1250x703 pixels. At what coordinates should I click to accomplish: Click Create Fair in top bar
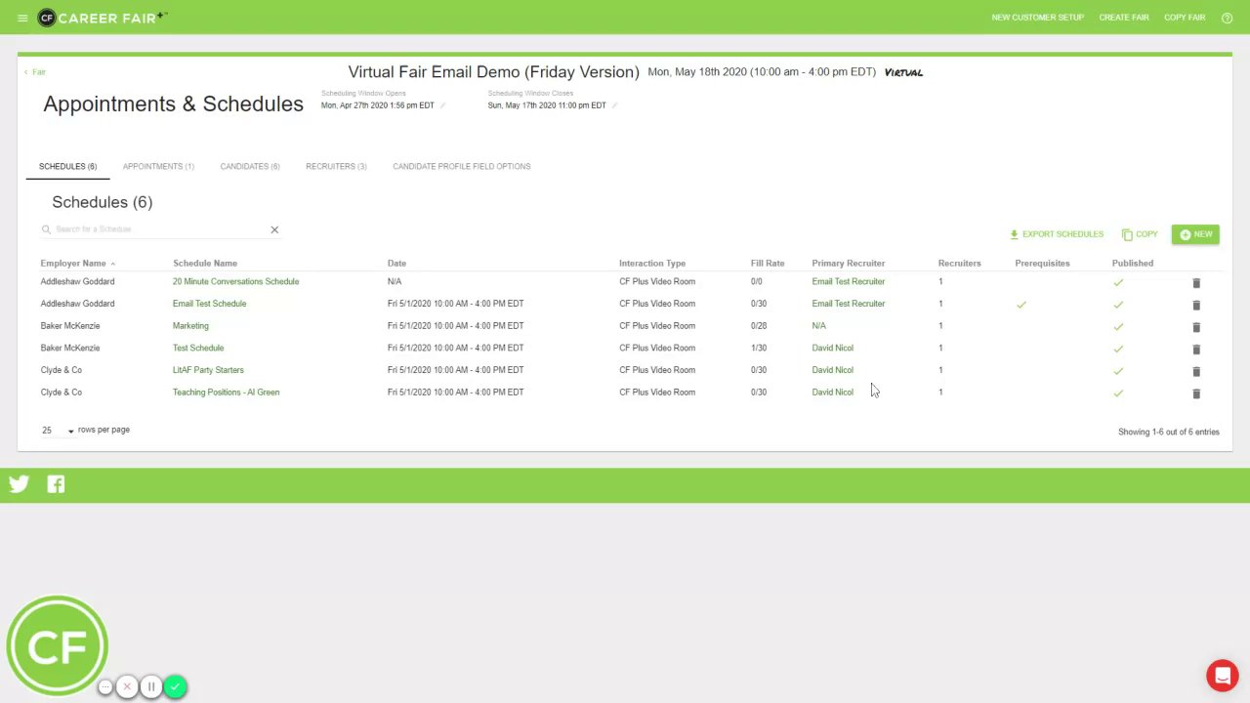point(1124,18)
